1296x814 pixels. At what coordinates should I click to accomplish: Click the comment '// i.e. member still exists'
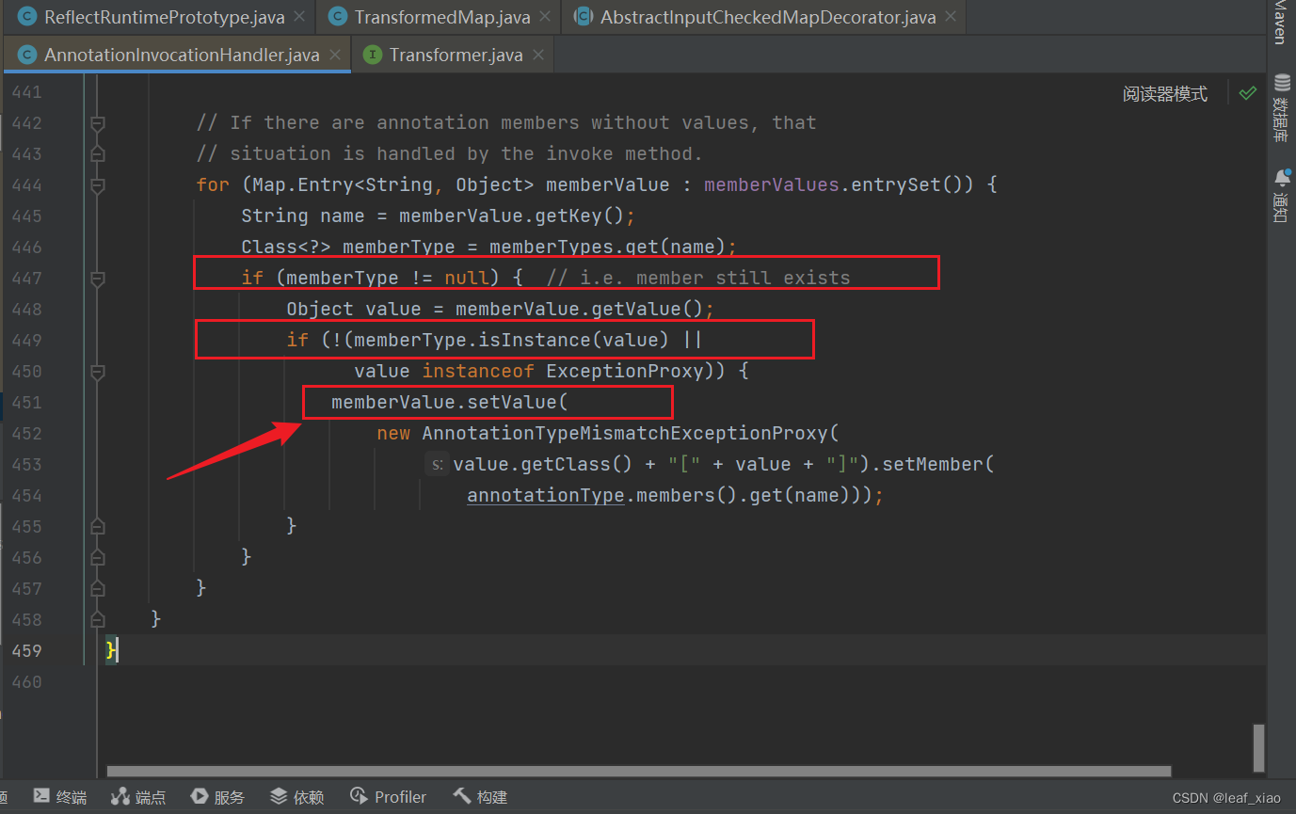pos(698,278)
